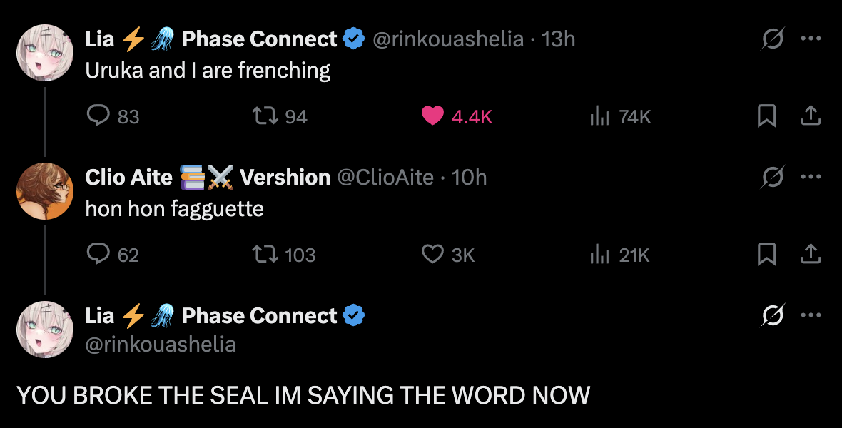
Task: Open Grok icon on Lia's first tweet
Action: point(773,39)
